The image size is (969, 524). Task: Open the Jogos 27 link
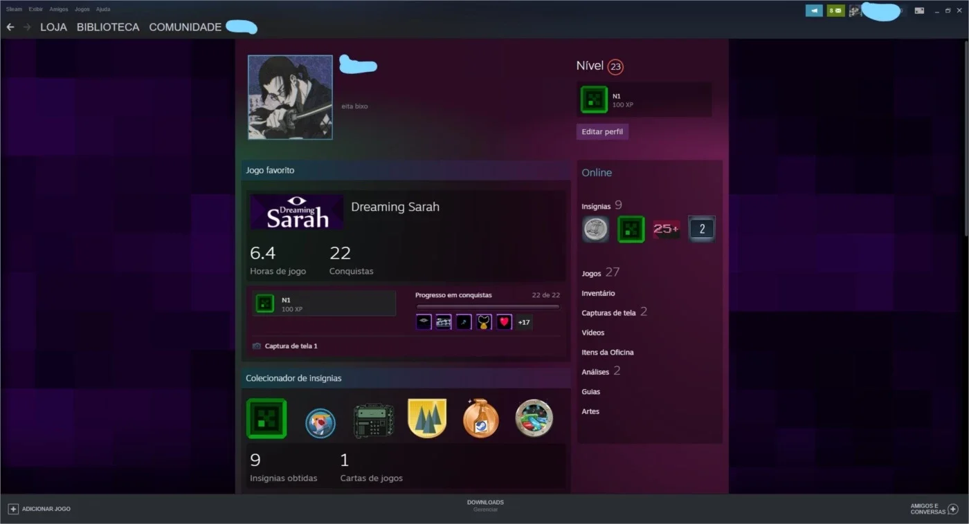[601, 272]
